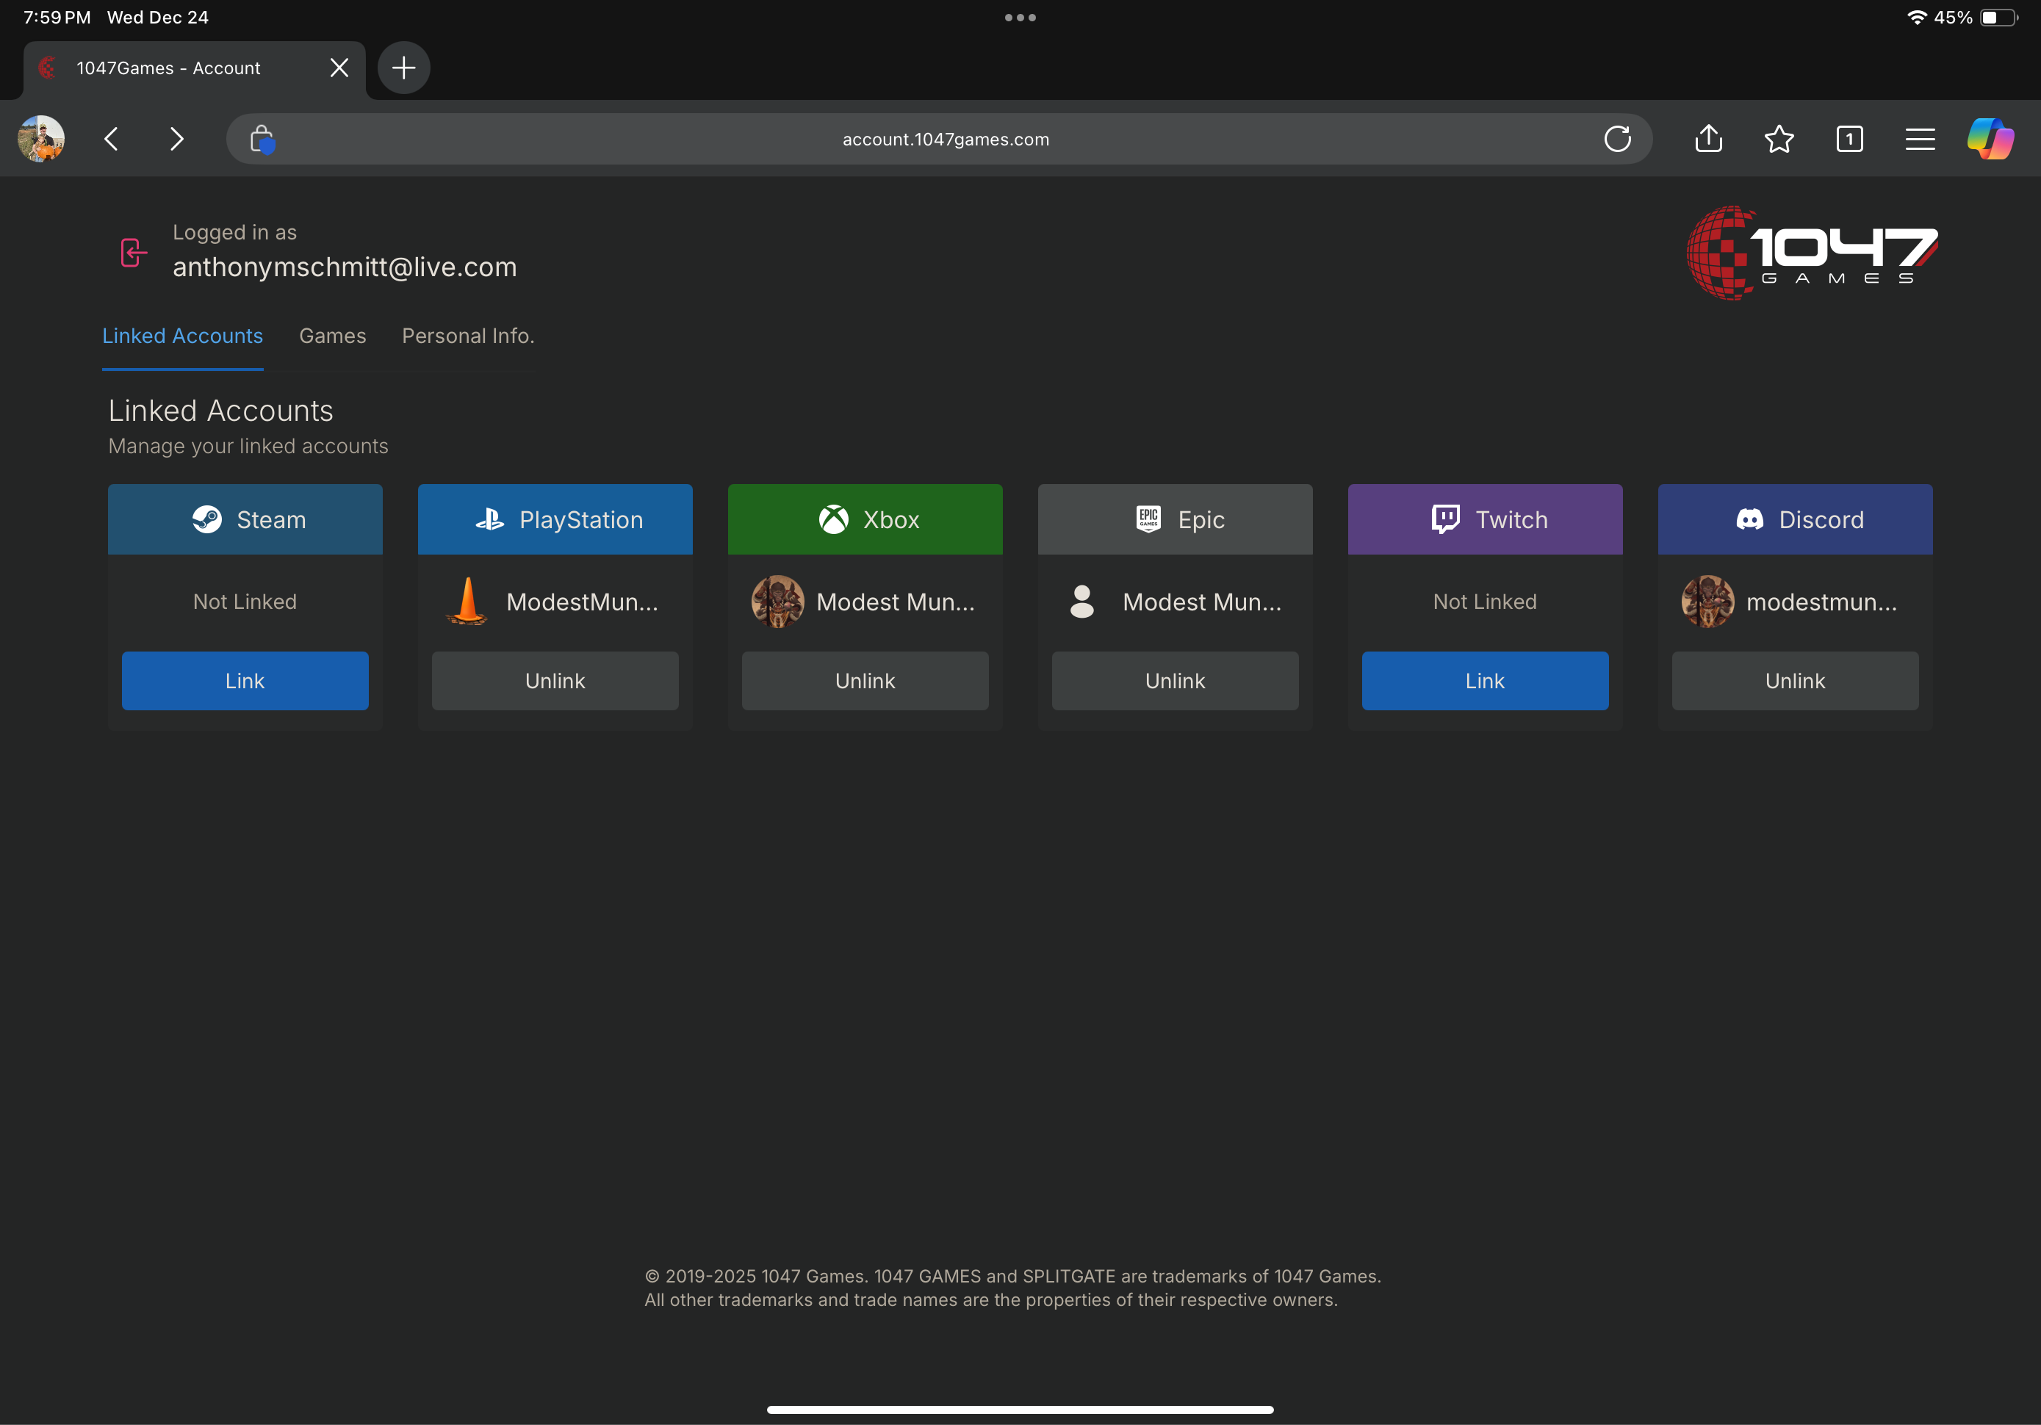Image resolution: width=2041 pixels, height=1425 pixels.
Task: Click the Steam card header label
Action: [271, 519]
